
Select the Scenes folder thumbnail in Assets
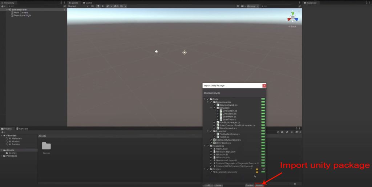[x=46, y=146]
